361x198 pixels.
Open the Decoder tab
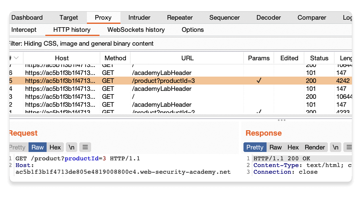click(x=269, y=18)
